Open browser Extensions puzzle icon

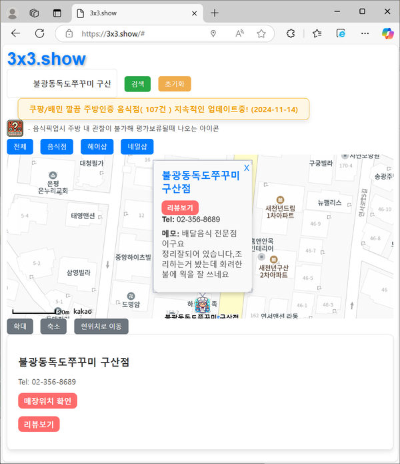pos(291,33)
